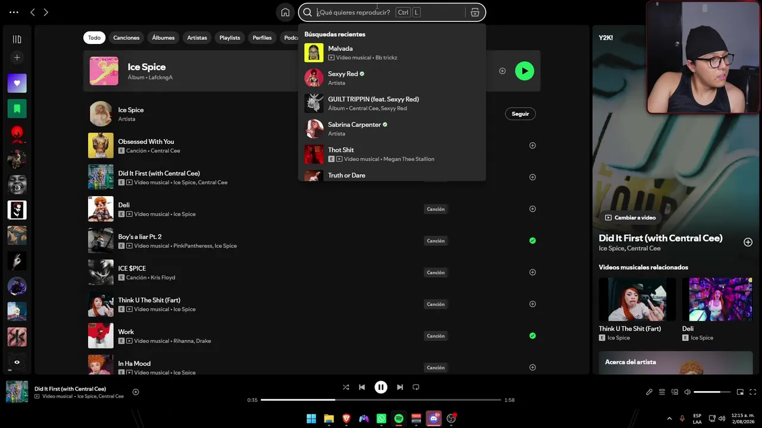
Task: Seek in the song progress bar
Action: 381,400
